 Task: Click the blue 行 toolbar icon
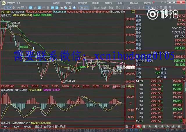(x=52, y=8)
